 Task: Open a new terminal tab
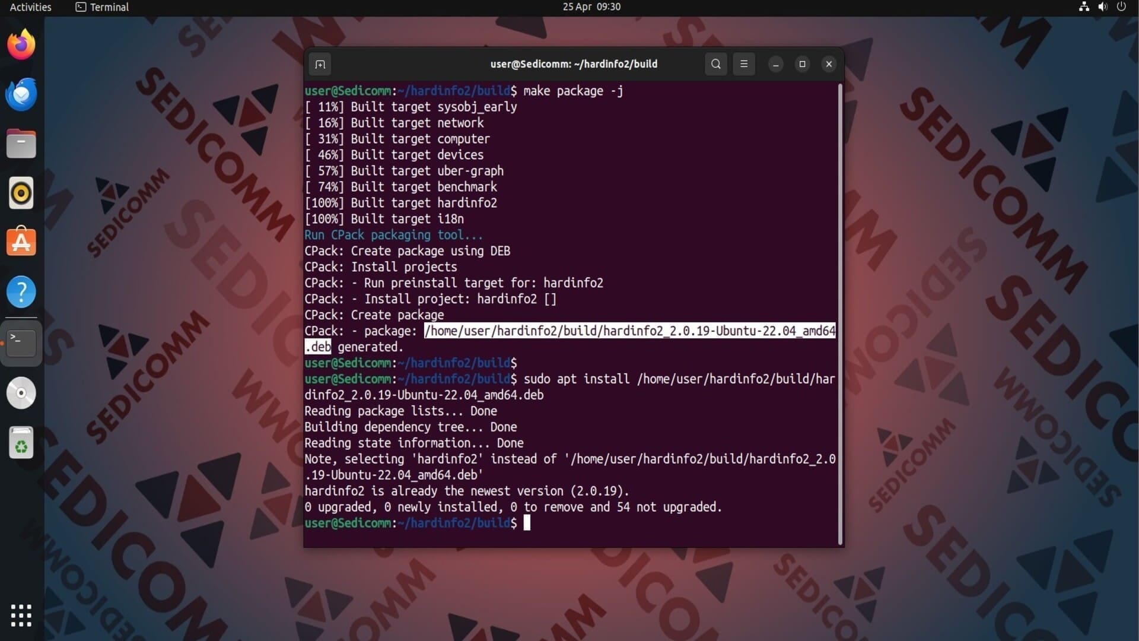pyautogui.click(x=320, y=64)
